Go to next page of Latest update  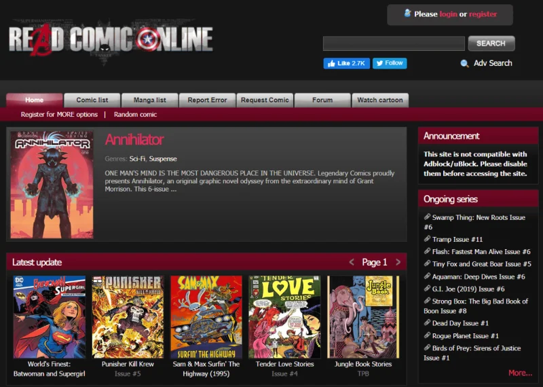(x=398, y=262)
